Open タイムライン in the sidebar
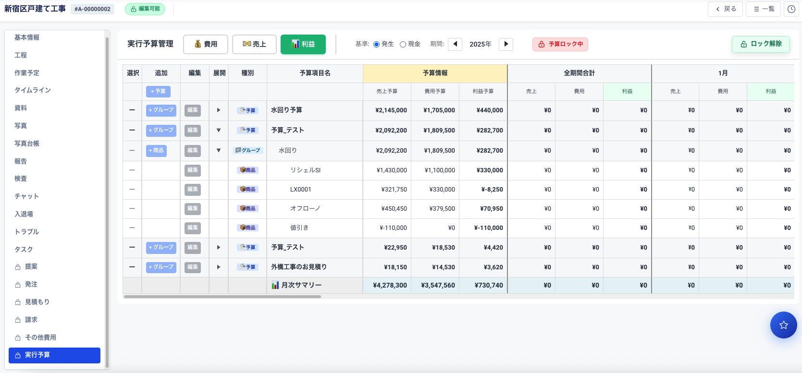 pos(33,90)
